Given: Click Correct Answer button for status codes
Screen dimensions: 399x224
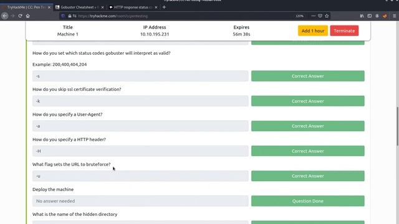Looking at the screenshot, I should (x=307, y=76).
